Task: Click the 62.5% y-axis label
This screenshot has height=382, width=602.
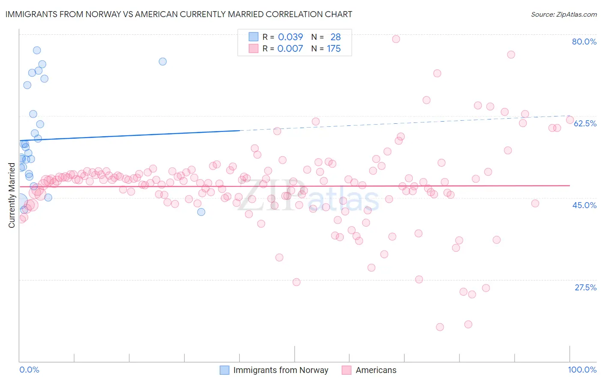Action: point(585,123)
